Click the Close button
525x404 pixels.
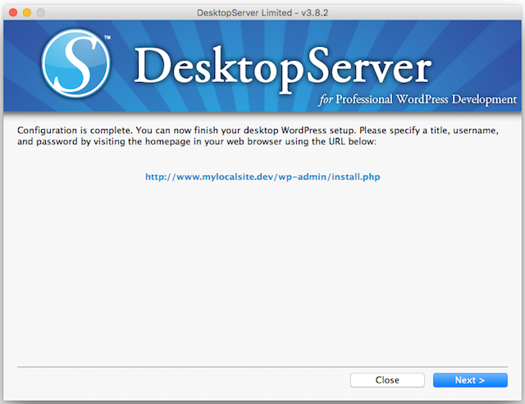[387, 380]
